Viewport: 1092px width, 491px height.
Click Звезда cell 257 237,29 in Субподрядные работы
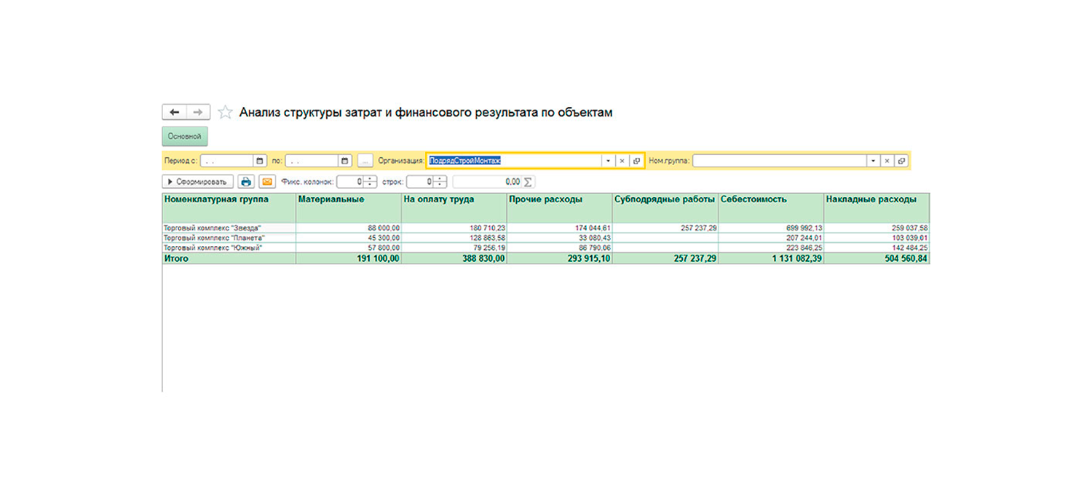[x=665, y=228]
